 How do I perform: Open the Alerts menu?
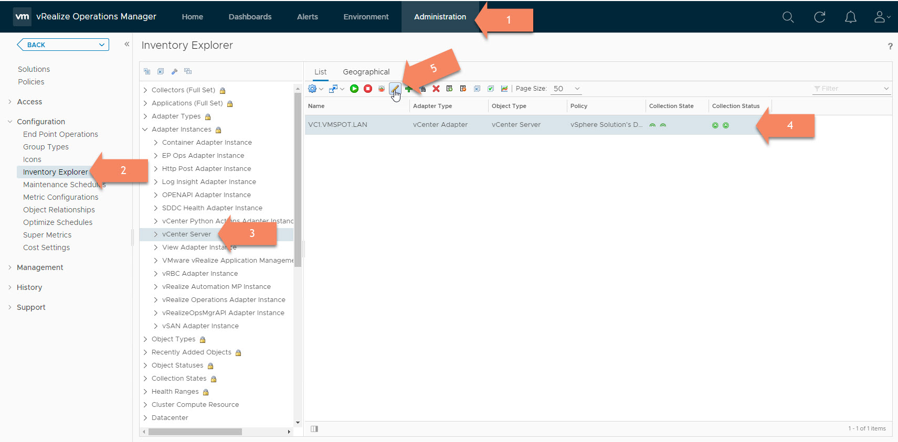(308, 17)
